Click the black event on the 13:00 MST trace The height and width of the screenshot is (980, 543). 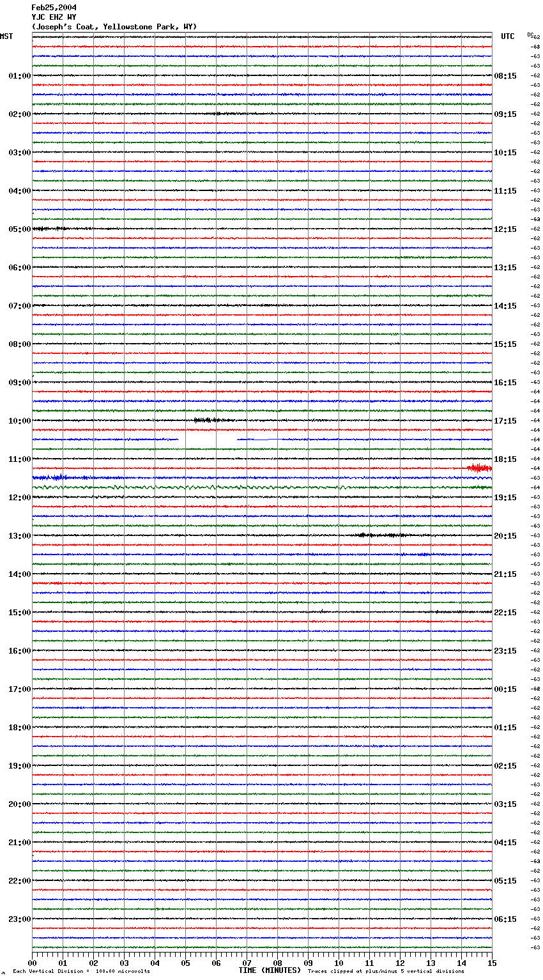pos(381,535)
